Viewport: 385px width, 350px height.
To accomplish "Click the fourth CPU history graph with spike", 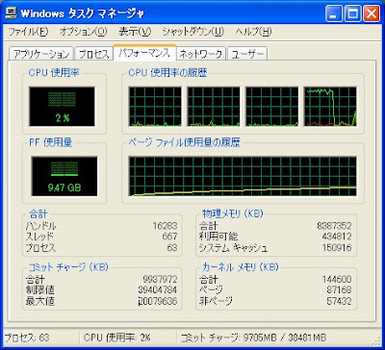I will (x=330, y=107).
